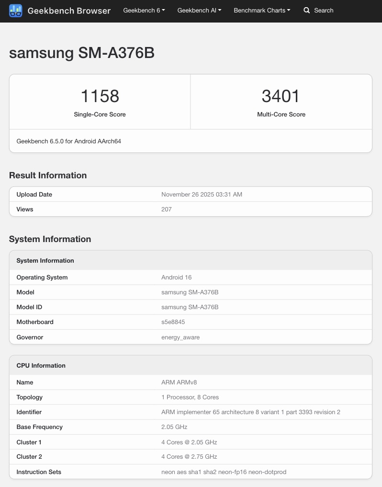Screen dimensions: 382x487
Task: Click the 1158 single-core score
Action: 100,96
